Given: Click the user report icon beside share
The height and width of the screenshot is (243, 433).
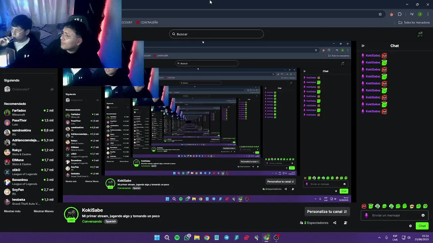Looking at the screenshot, I should click(345, 223).
